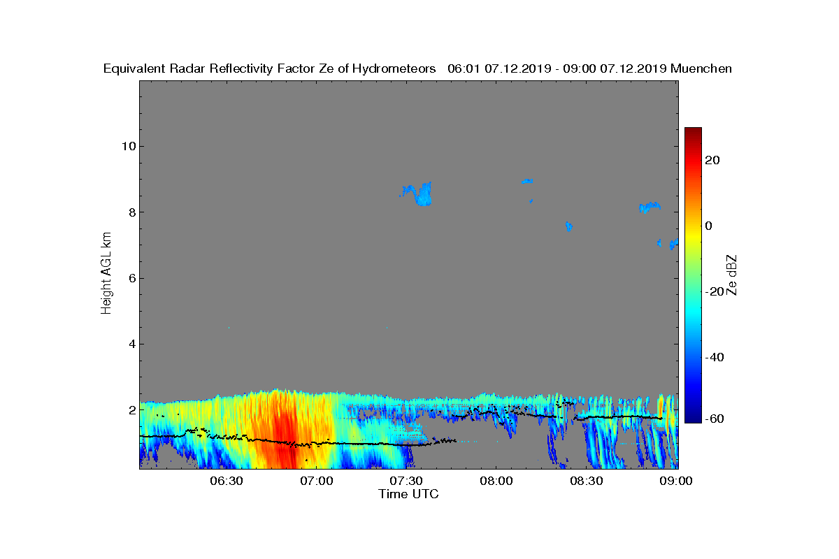
Task: Click the 08:00 time tick label
Action: click(x=496, y=481)
